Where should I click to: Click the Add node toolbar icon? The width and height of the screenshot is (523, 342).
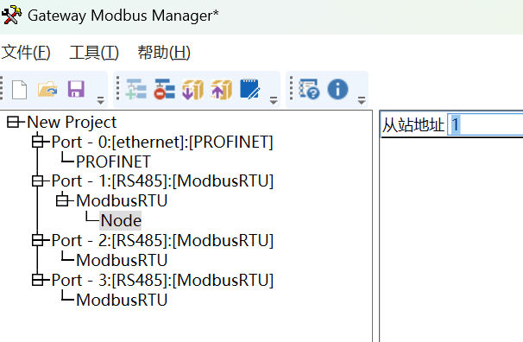136,89
